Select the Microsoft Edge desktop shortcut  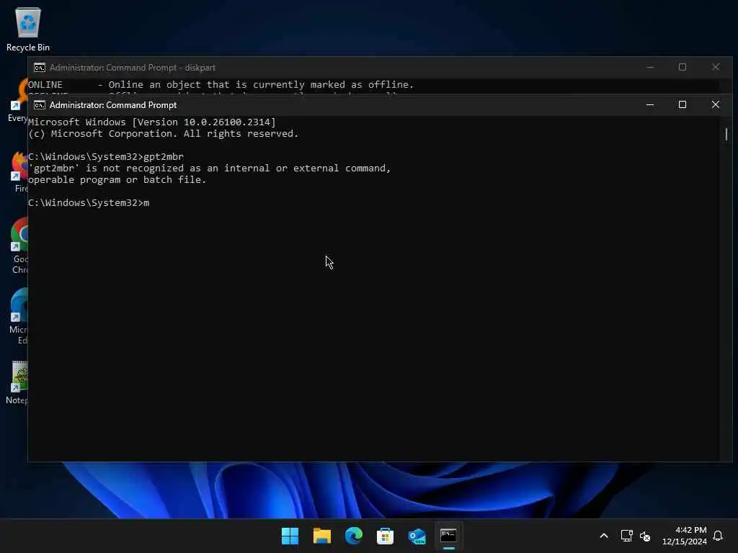[19, 316]
